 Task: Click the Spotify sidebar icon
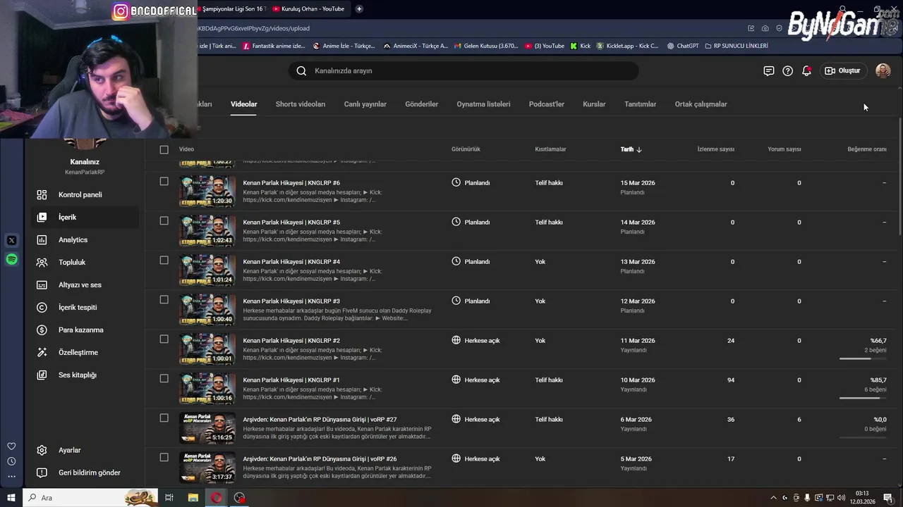(11, 259)
